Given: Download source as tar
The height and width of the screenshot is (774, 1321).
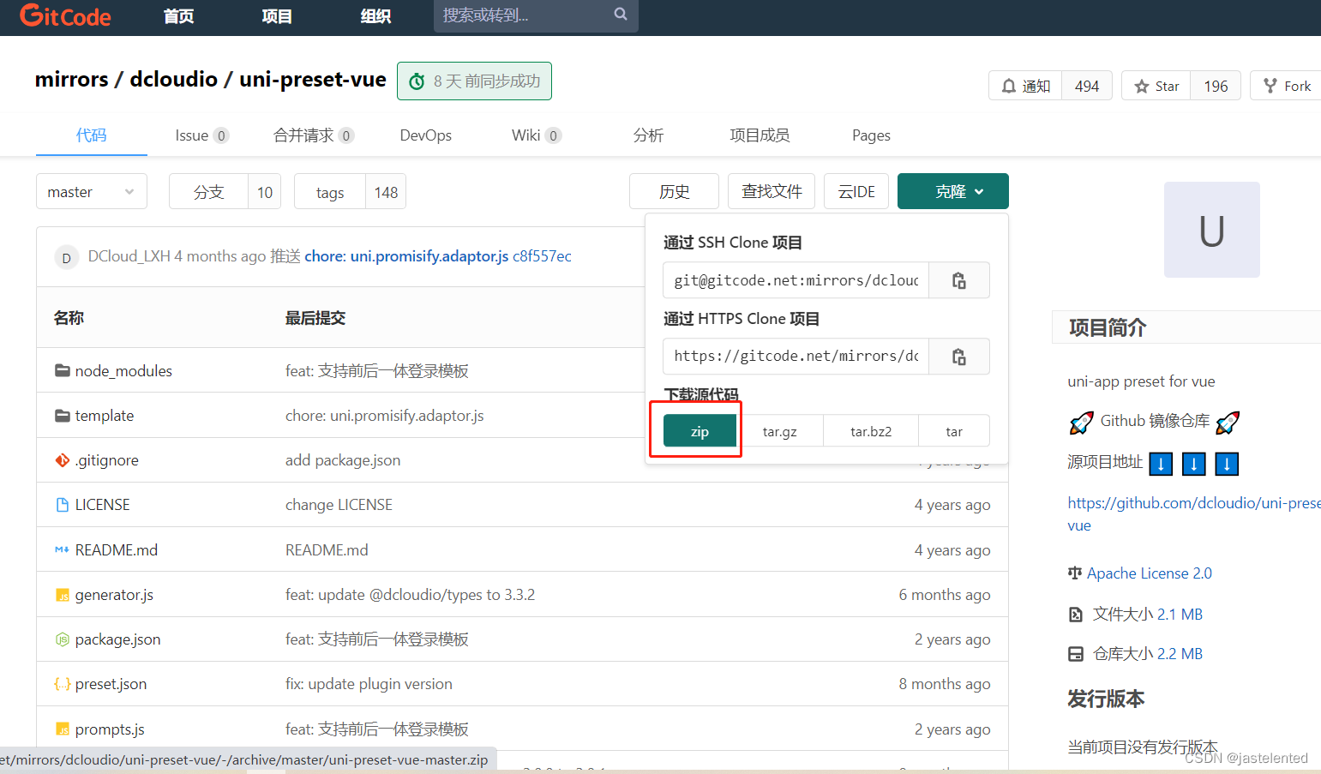Looking at the screenshot, I should (x=954, y=431).
